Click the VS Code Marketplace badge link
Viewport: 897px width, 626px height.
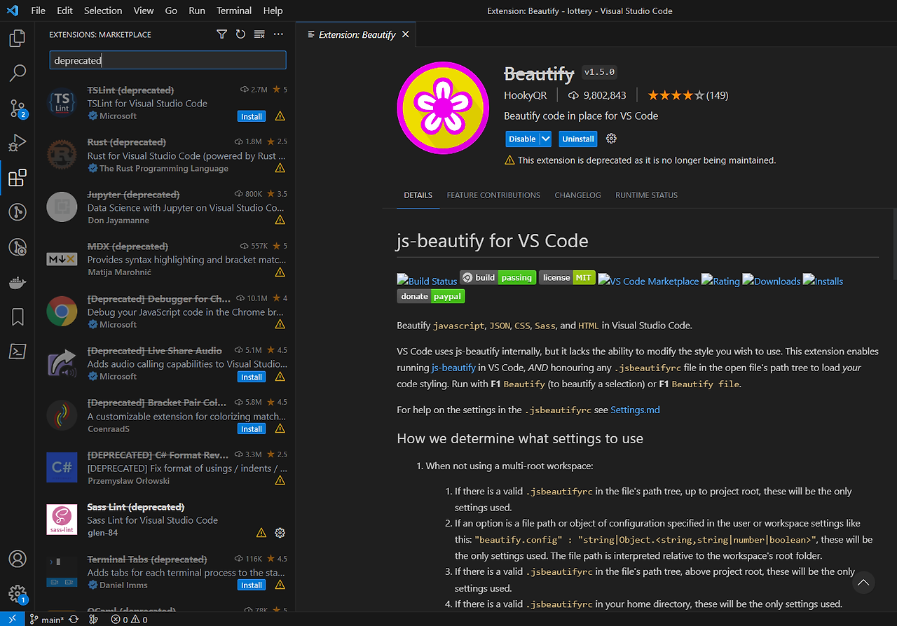648,281
